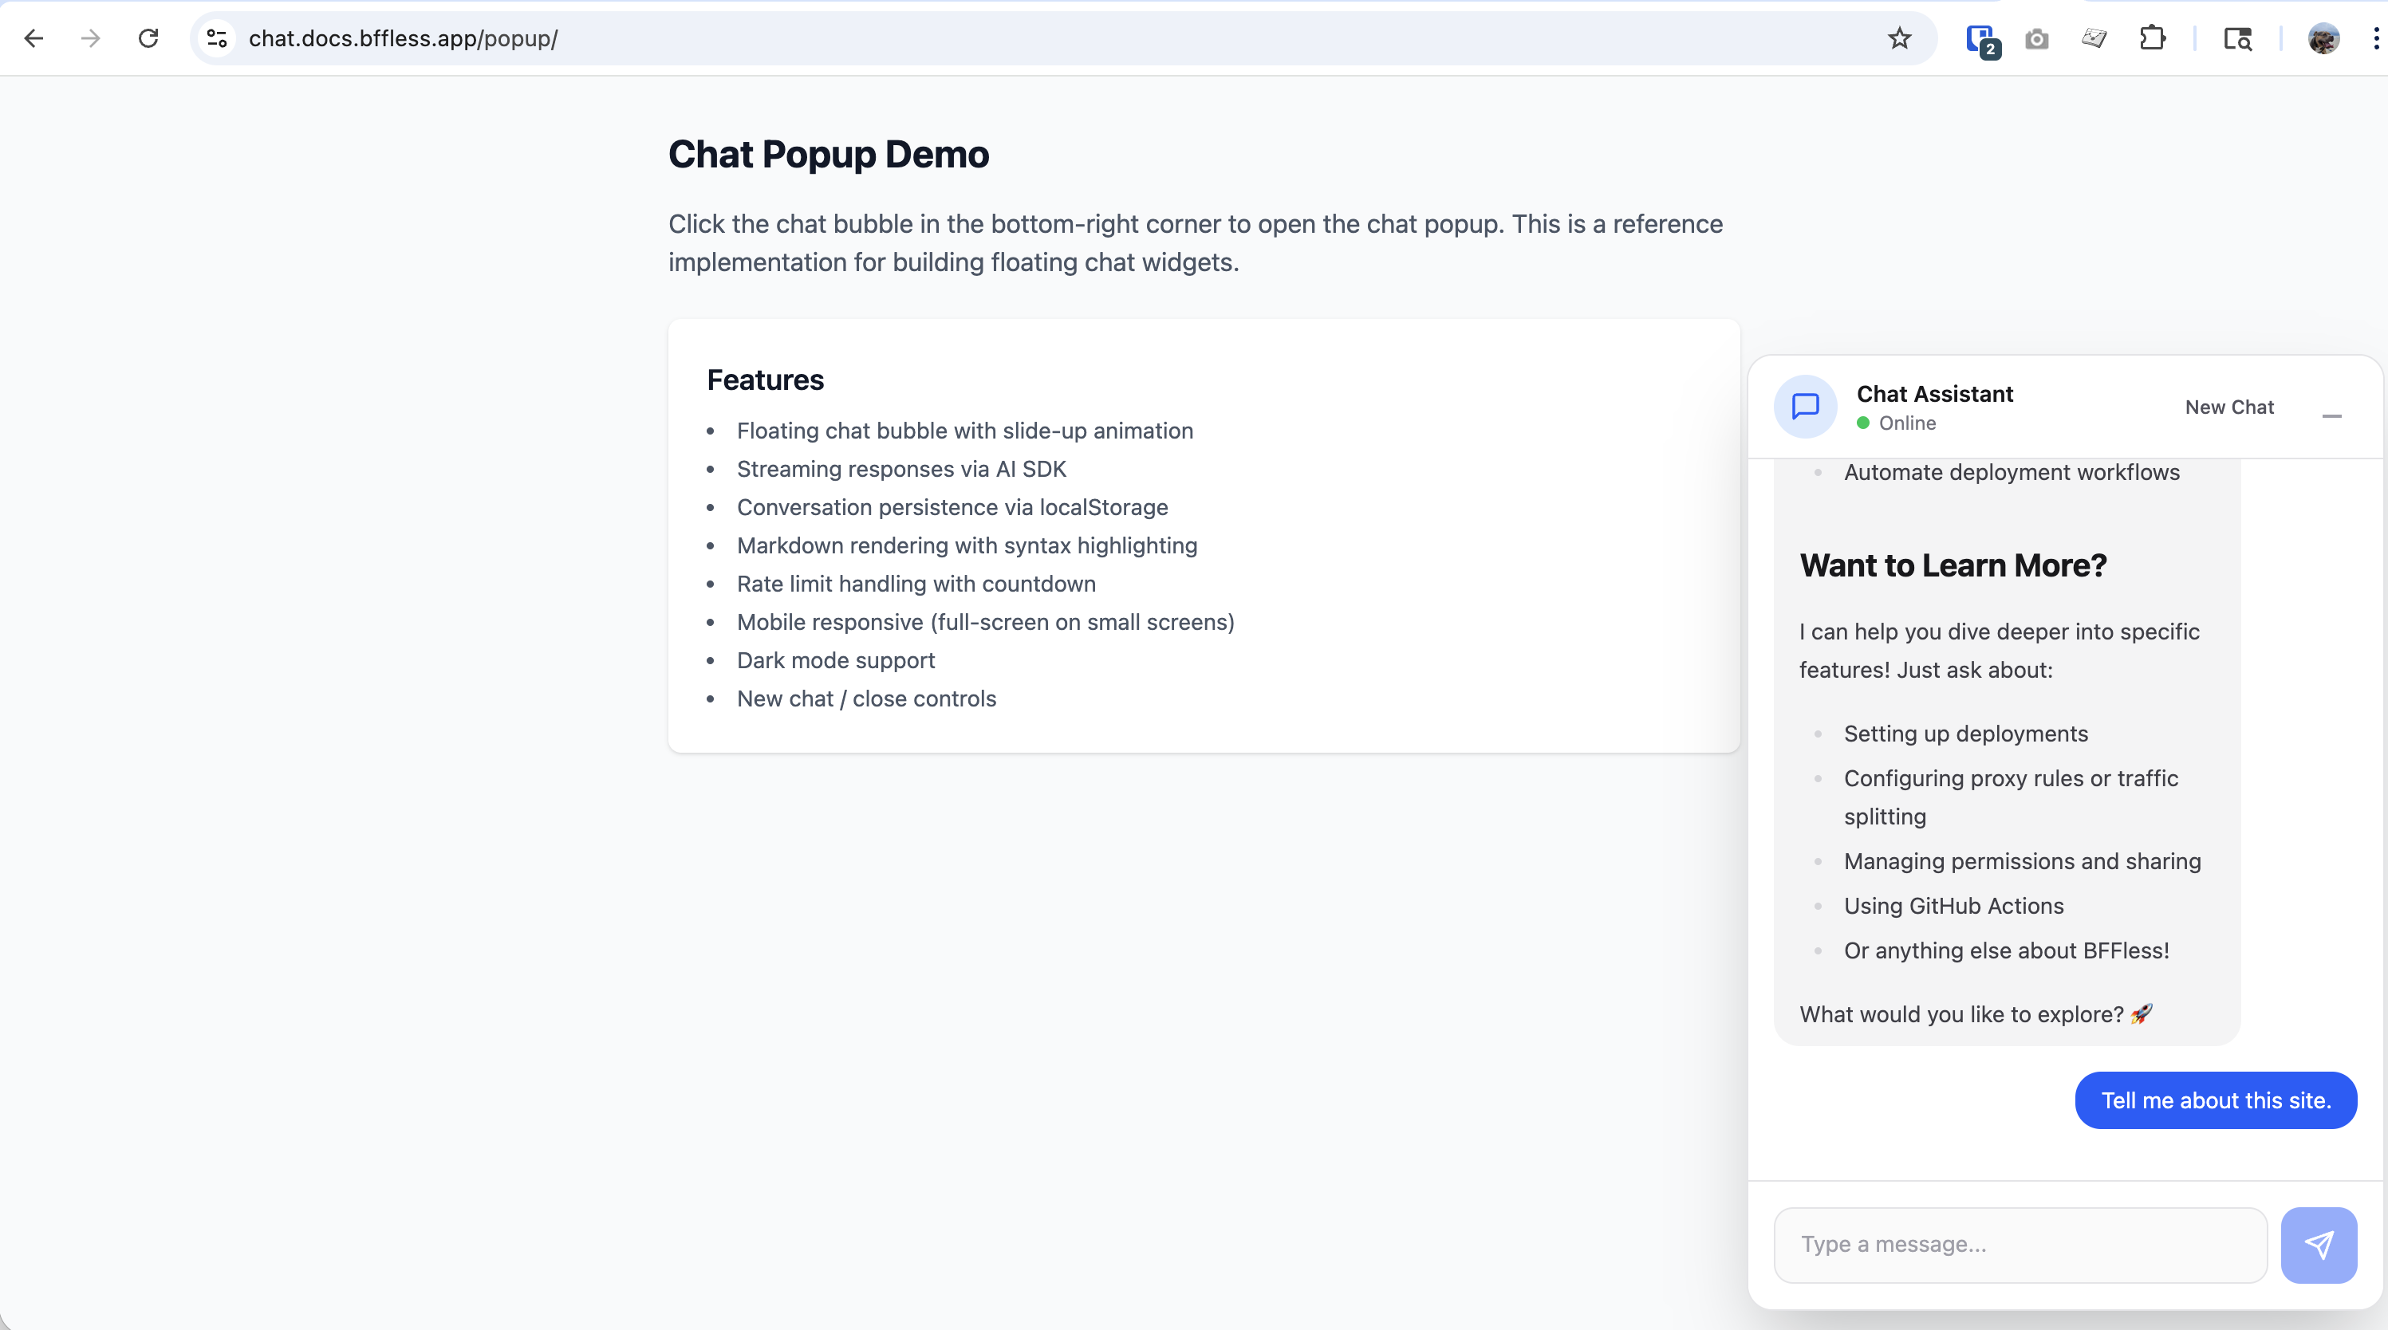Image resolution: width=2388 pixels, height=1330 pixels.
Task: Open the blue extension icon with badge 2
Action: [x=1981, y=40]
